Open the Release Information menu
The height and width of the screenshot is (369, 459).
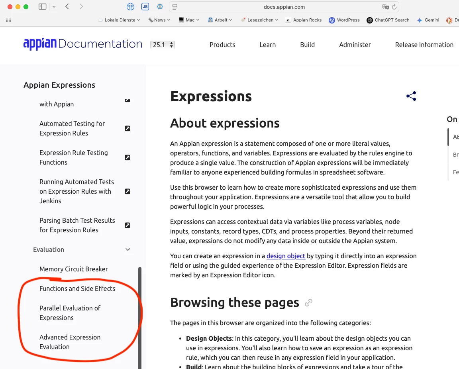point(424,45)
